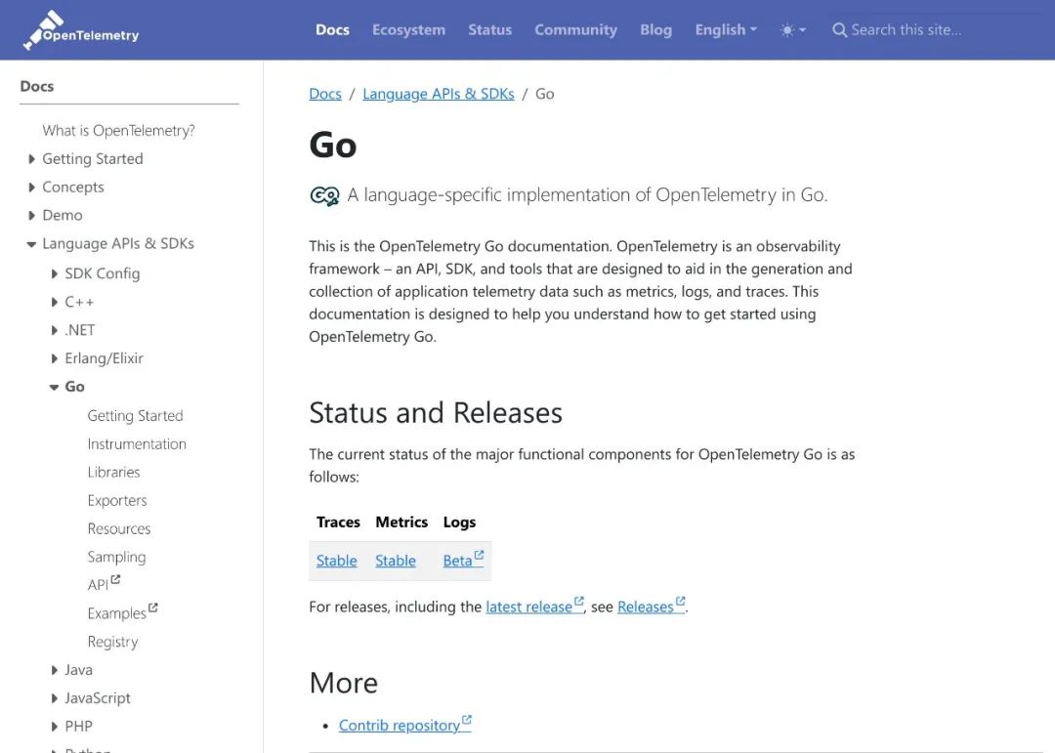Open the Status navigation item
Image resolution: width=1055 pixels, height=753 pixels.
click(489, 30)
